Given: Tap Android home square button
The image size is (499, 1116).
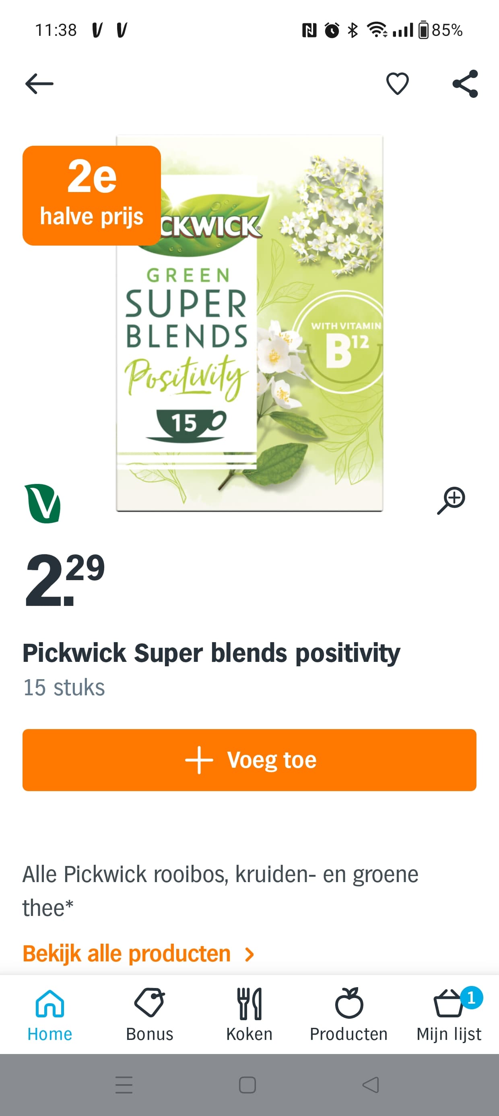Looking at the screenshot, I should (247, 1085).
